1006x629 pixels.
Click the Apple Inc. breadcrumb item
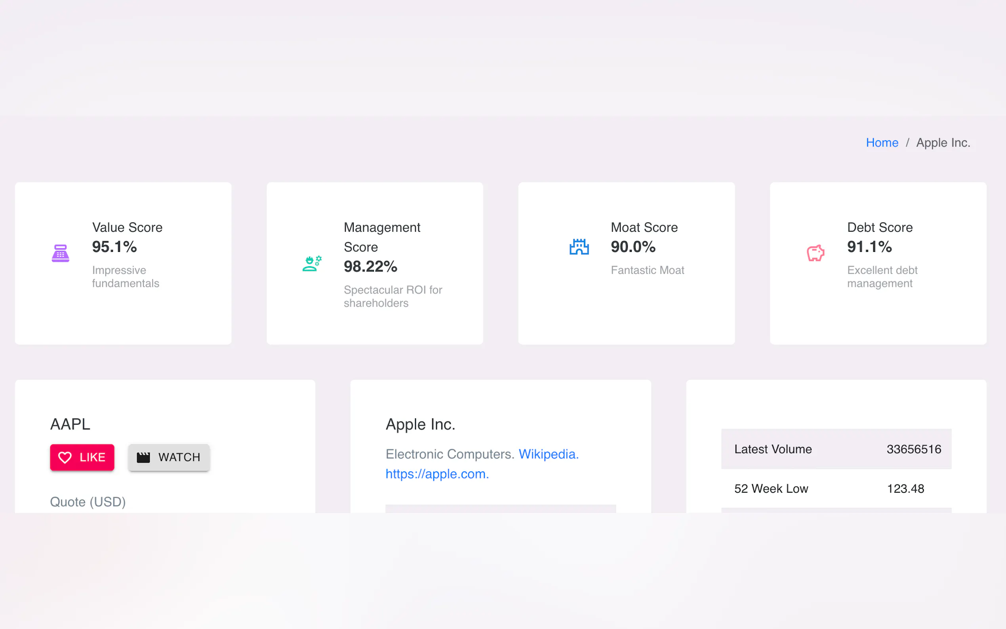point(943,143)
